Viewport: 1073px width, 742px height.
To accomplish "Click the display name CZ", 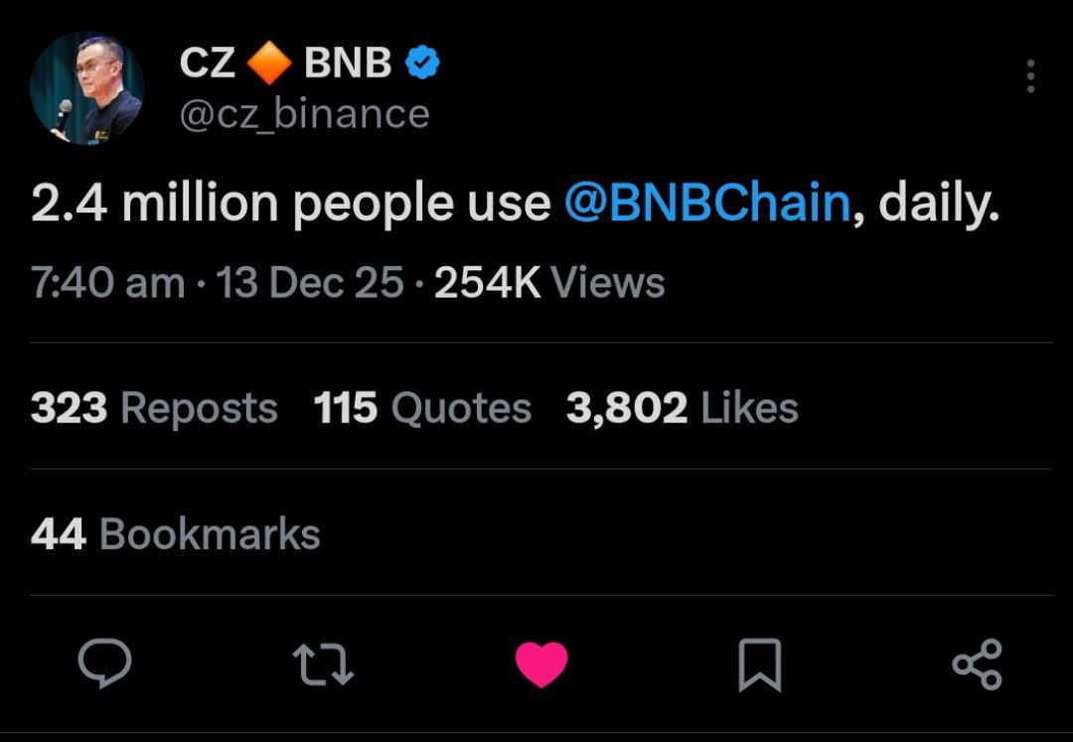I will pos(207,66).
